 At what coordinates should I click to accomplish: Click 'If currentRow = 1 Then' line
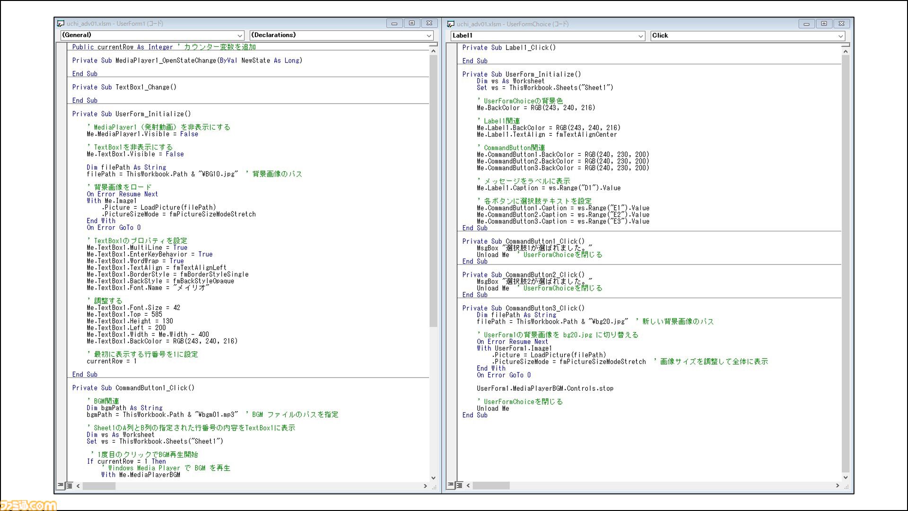(126, 461)
